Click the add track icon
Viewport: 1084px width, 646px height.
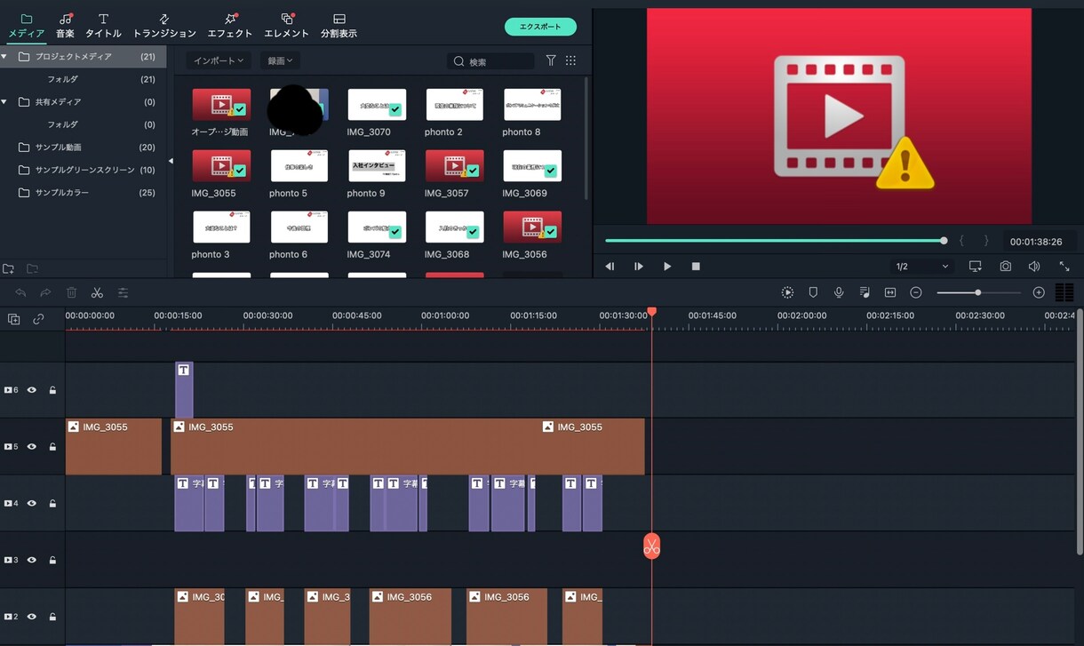[x=13, y=319]
